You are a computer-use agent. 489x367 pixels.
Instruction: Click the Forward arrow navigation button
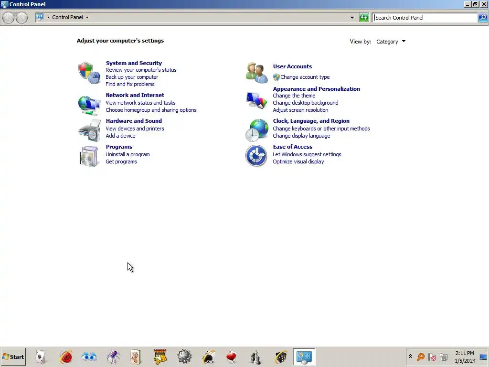pyautogui.click(x=21, y=18)
